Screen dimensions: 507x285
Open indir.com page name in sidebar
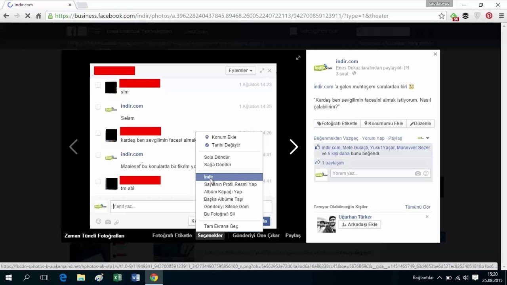pyautogui.click(x=347, y=61)
